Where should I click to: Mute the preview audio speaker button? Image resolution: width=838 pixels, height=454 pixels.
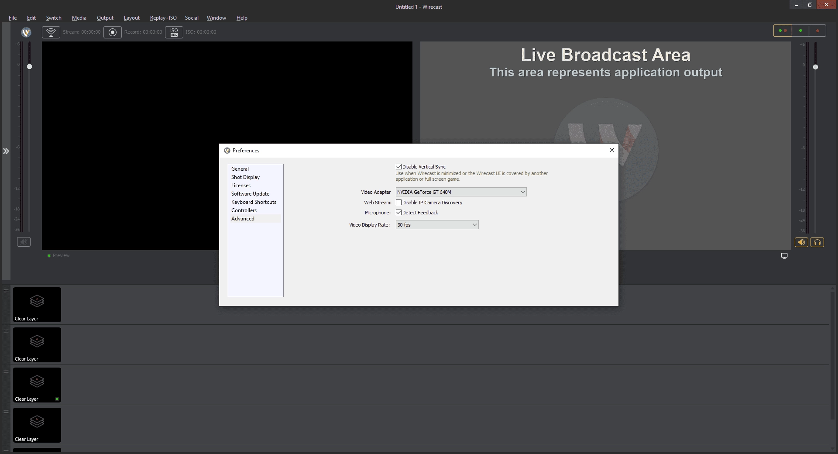coord(24,242)
